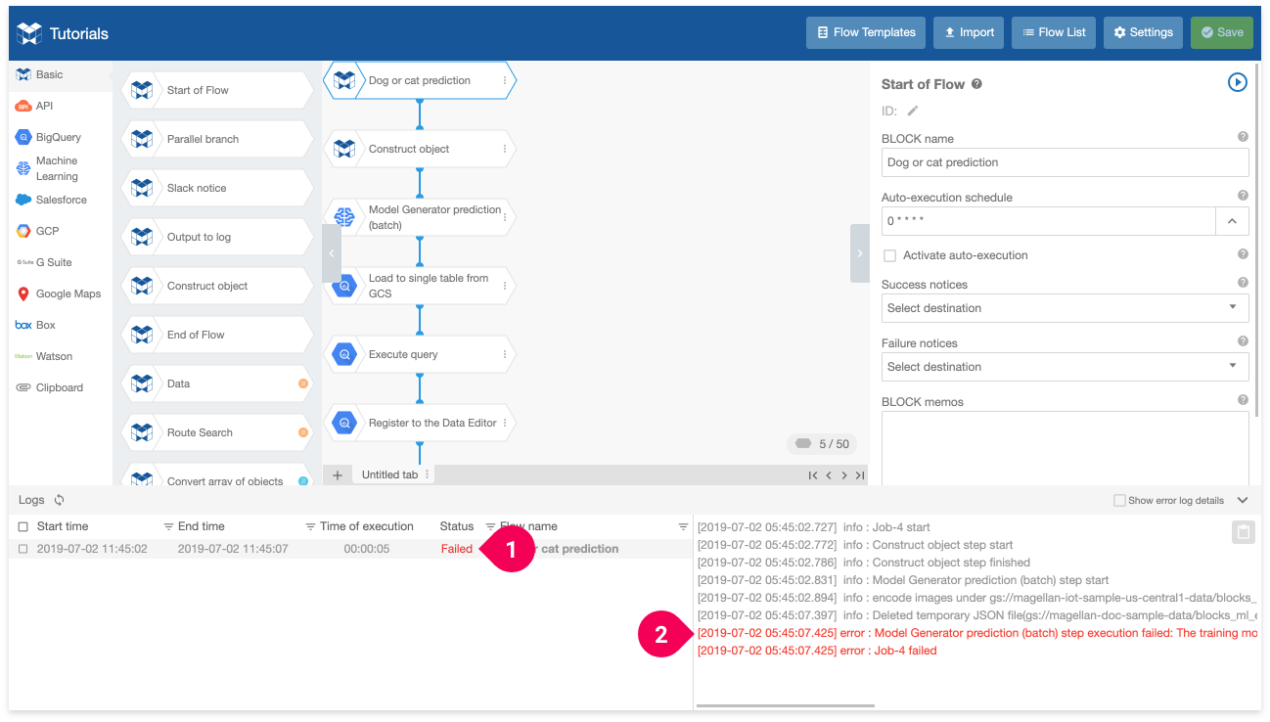
Task: Select the G Suite category
Action: pyautogui.click(x=60, y=262)
